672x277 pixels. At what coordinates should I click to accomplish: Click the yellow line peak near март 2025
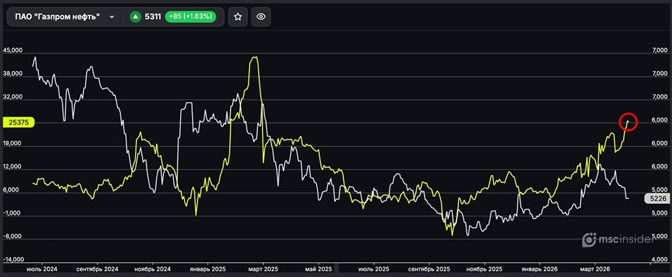(x=254, y=58)
